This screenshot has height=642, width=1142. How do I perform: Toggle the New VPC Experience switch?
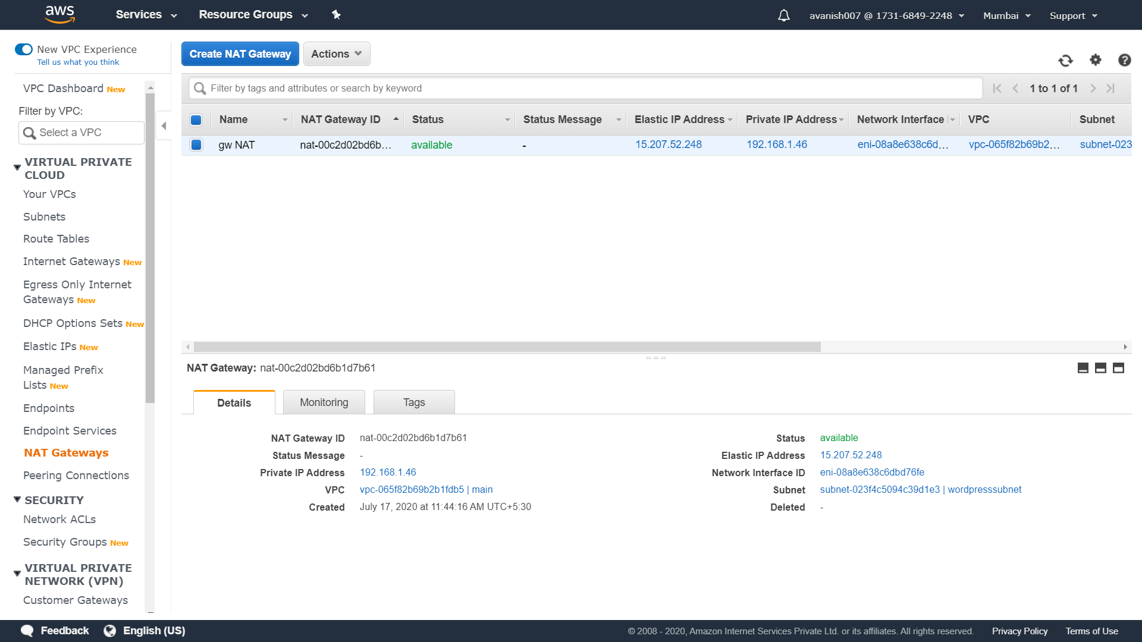24,49
